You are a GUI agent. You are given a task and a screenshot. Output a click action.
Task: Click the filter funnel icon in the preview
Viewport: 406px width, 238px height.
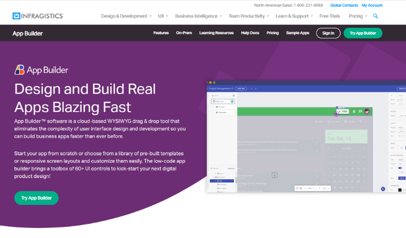coord(361,121)
